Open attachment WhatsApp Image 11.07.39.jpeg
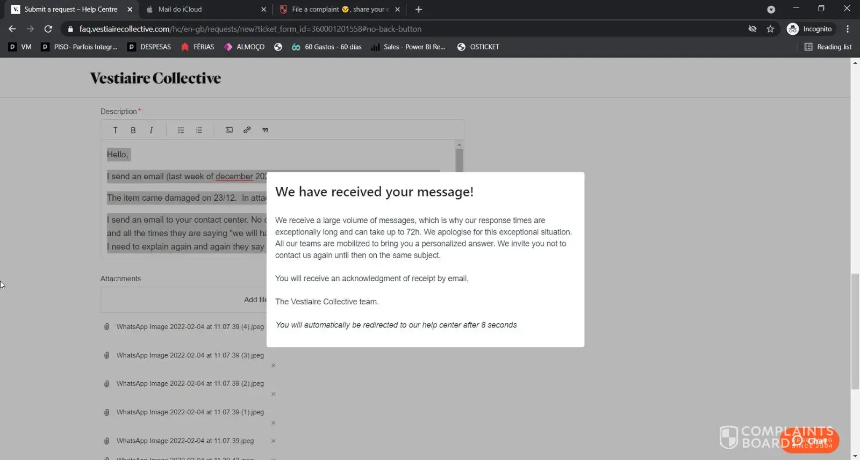 pos(185,441)
